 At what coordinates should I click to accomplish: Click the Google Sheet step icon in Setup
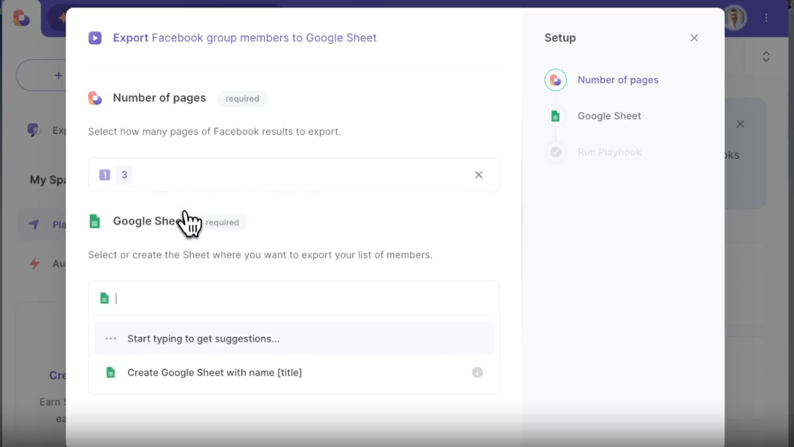(x=556, y=116)
